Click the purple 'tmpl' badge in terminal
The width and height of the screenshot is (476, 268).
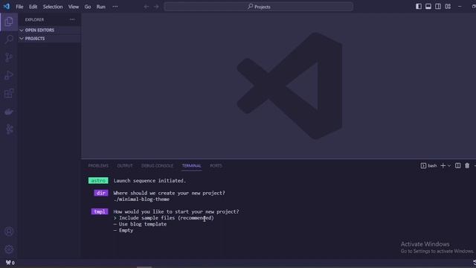[x=100, y=211]
